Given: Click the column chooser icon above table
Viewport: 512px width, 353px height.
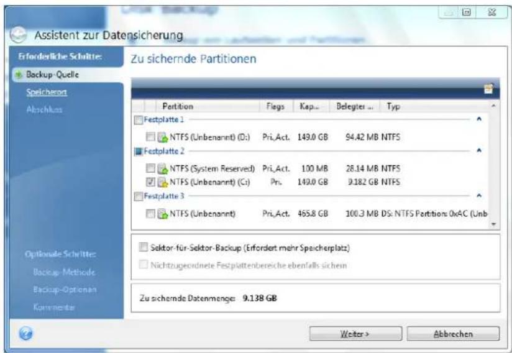Looking at the screenshot, I should tap(488, 88).
